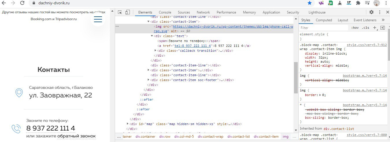Toggle the device toolbar icon
Image resolution: width=390 pixels, height=142 pixels.
click(127, 12)
